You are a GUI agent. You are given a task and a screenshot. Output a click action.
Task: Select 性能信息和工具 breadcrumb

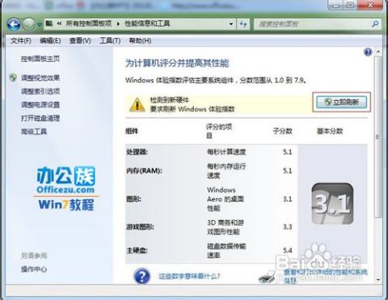[147, 23]
